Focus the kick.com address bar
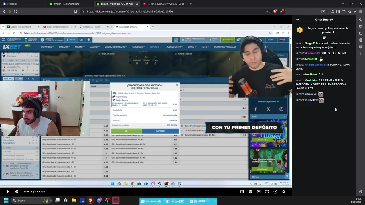This screenshot has height=205, width=365. coord(171,11)
